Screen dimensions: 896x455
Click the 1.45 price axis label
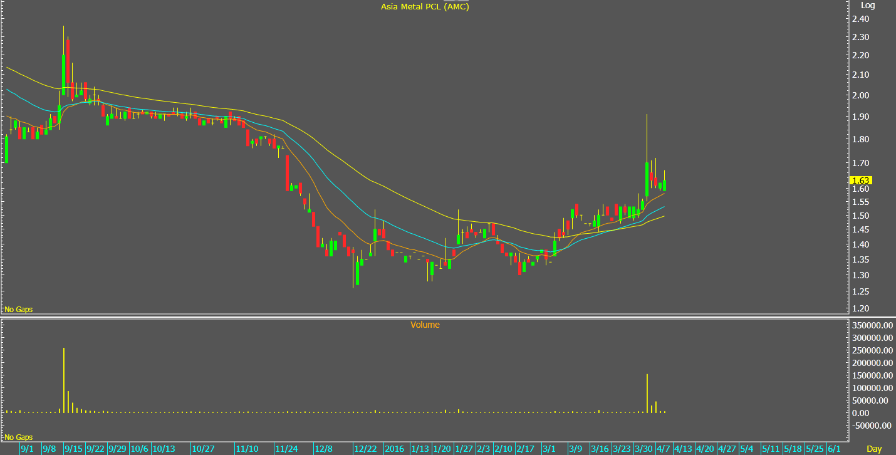pos(860,231)
